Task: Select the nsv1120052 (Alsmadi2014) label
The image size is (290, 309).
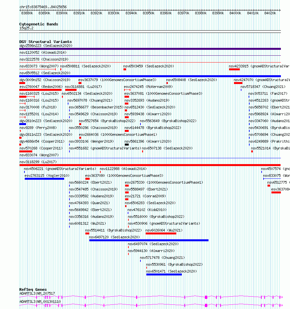Action: [x=43, y=53]
